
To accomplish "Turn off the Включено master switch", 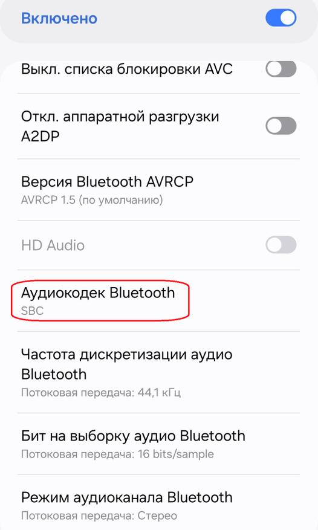I will pos(281,18).
